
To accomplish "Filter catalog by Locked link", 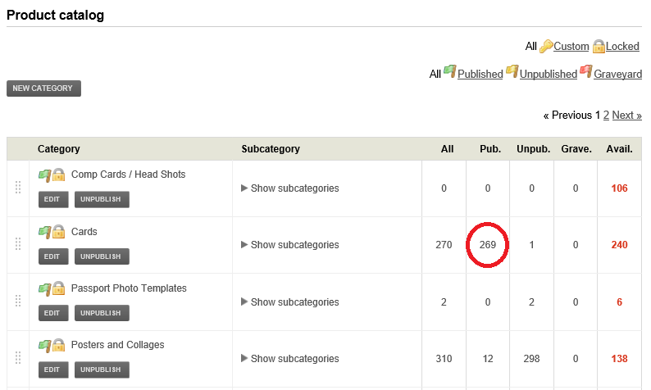I will point(622,47).
